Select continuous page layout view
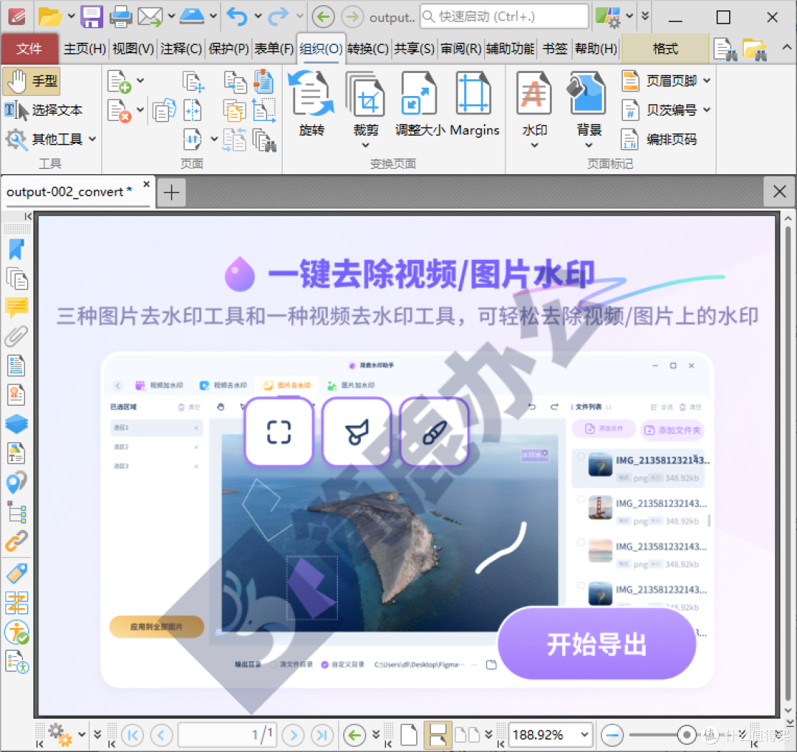The image size is (797, 752). pos(437,735)
